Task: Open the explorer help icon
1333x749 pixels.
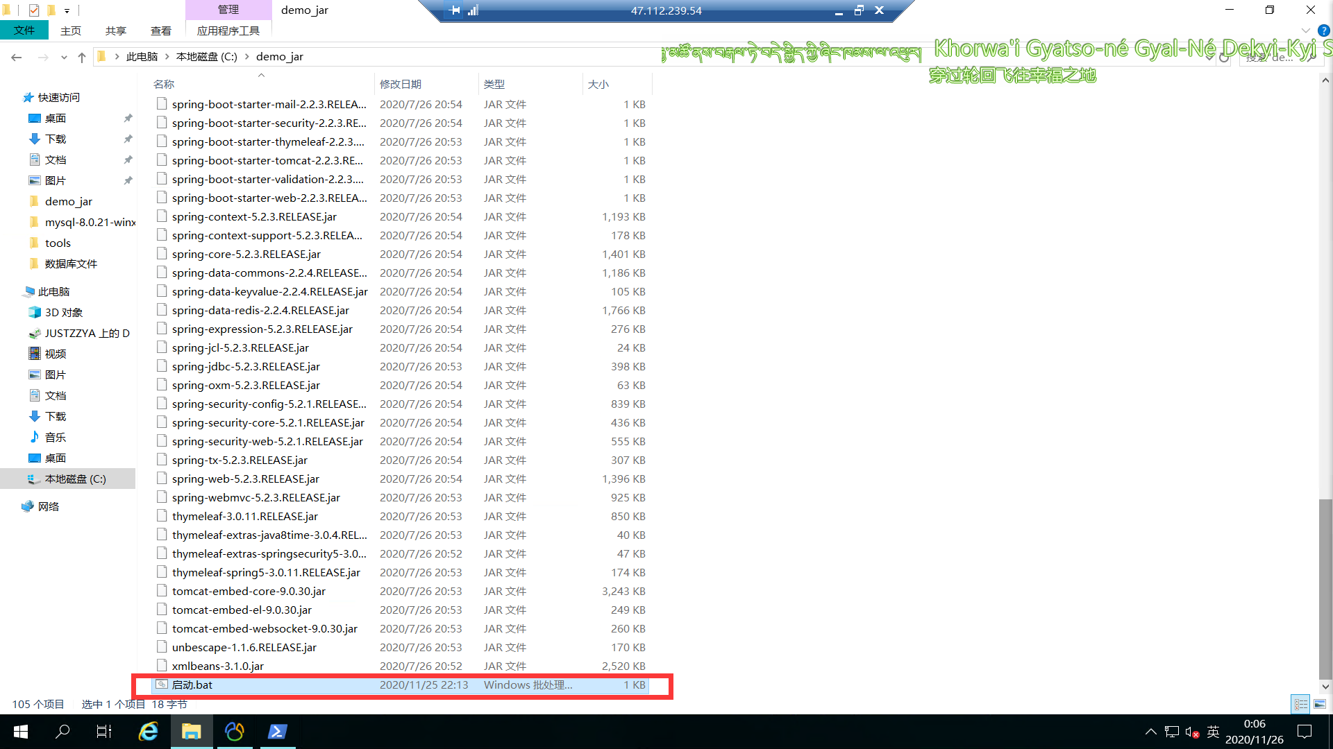Action: pos(1323,31)
